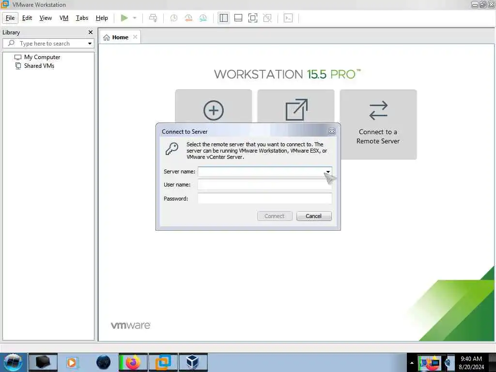This screenshot has width=496, height=372.
Task: Toggle the Library sidebar view icon
Action: [x=224, y=18]
